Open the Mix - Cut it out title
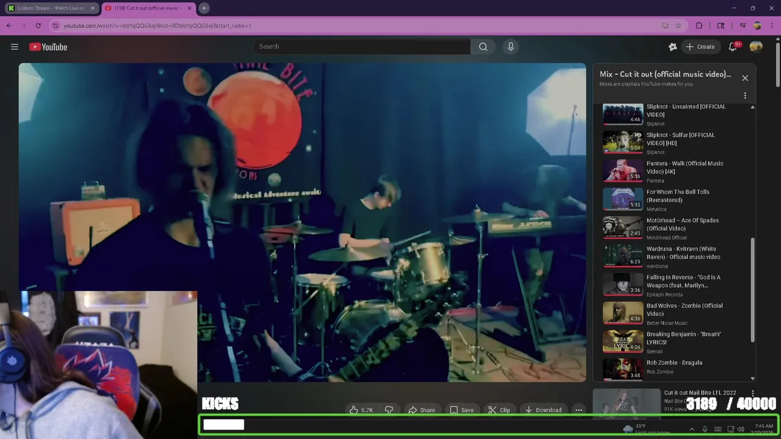Viewport: 781px width, 439px height. [665, 74]
